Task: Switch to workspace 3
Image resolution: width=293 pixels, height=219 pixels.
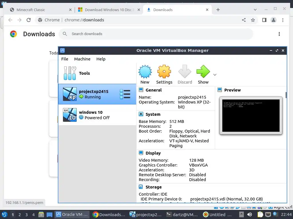Action: pos(27,215)
